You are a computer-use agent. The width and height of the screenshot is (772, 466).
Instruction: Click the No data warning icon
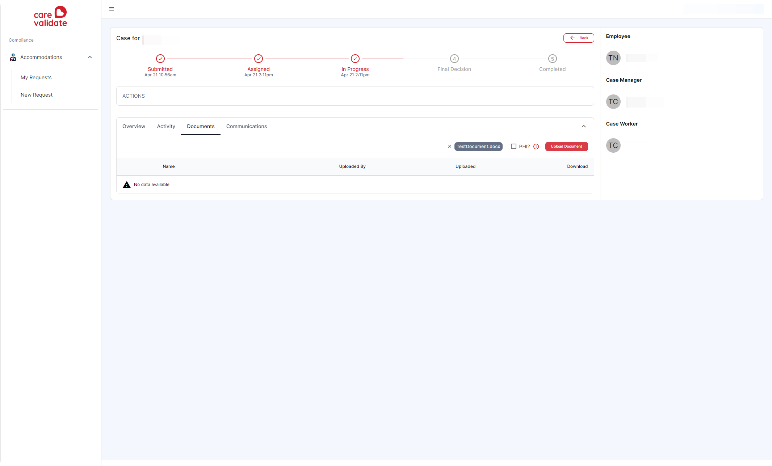click(x=127, y=185)
